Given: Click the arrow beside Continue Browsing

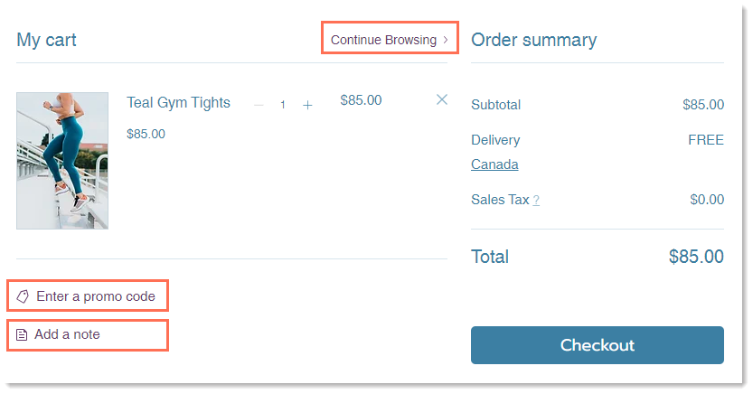Looking at the screenshot, I should [x=445, y=40].
